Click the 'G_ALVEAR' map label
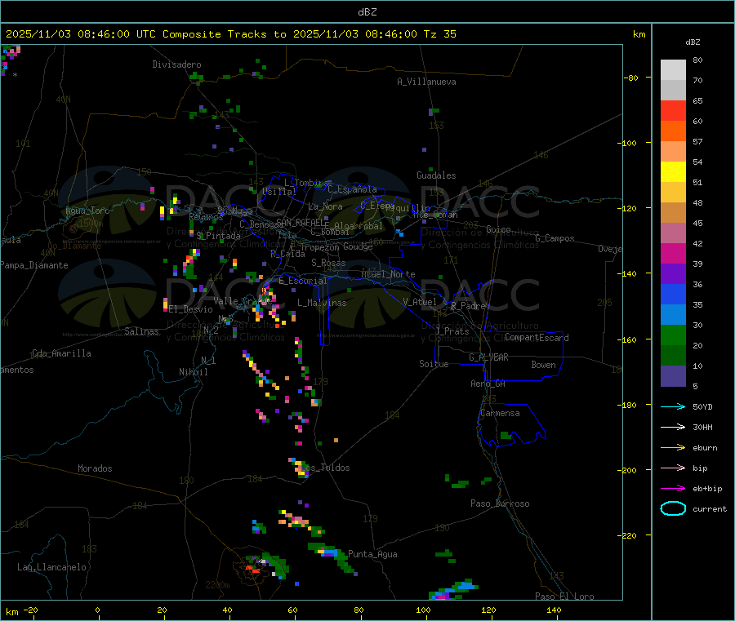This screenshot has height=621, width=735. point(488,357)
